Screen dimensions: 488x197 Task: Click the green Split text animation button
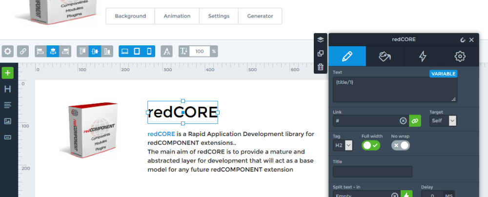click(407, 194)
